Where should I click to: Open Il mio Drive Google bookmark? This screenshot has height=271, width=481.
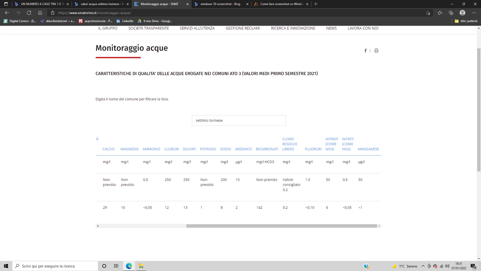(x=154, y=21)
